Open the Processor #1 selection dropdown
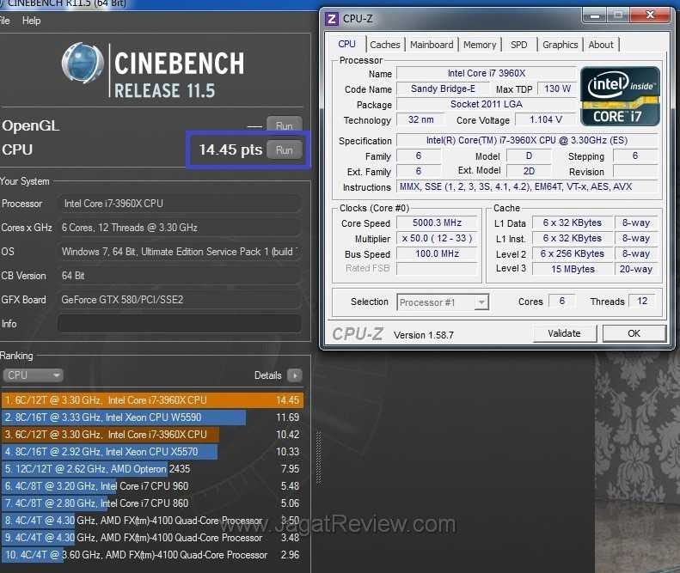 click(443, 302)
